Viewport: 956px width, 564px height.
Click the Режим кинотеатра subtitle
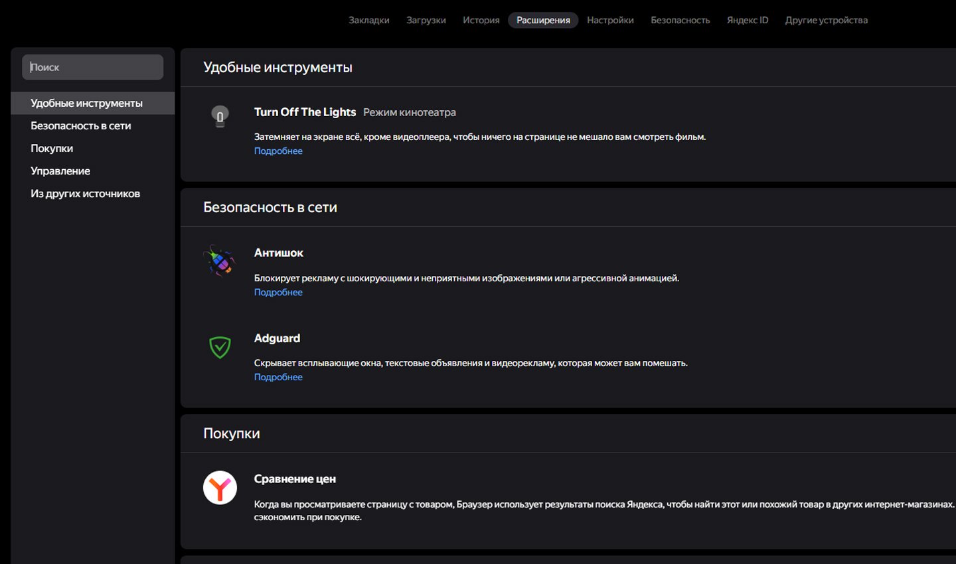[410, 112]
